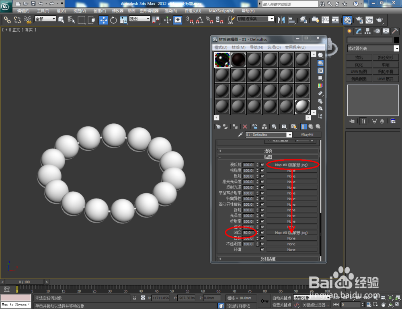Click the VRayMtl material type button
This screenshot has width=402, height=309.
308,135
